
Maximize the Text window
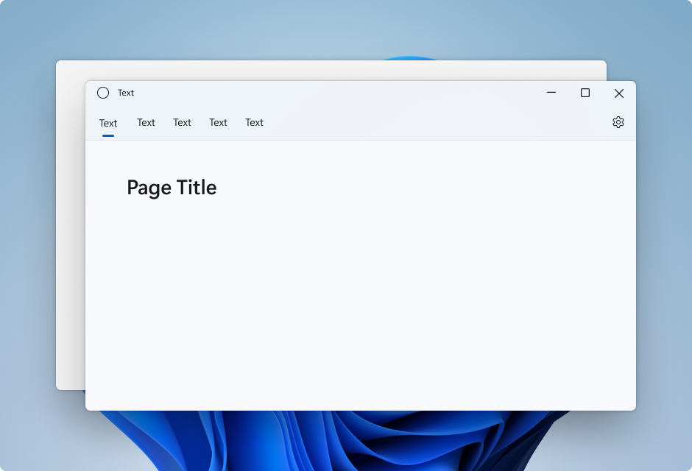pos(585,93)
